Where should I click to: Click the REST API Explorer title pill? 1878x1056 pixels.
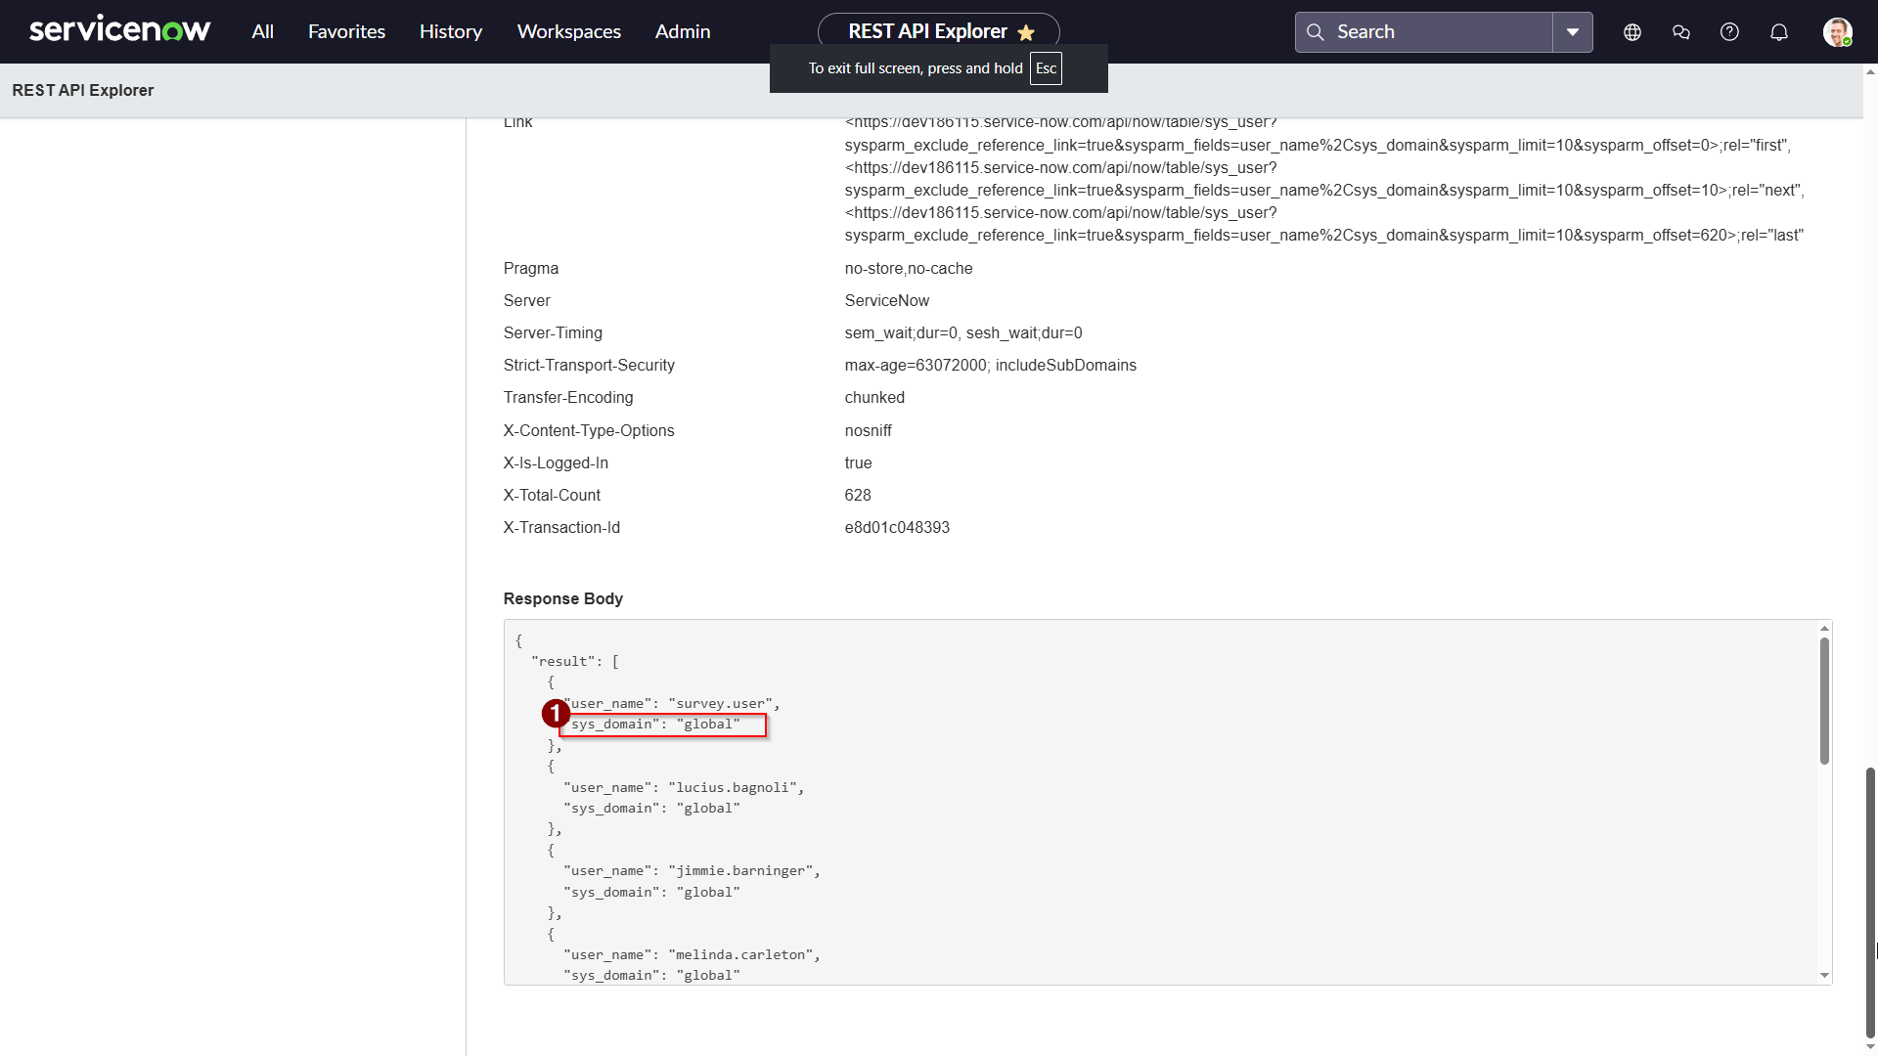[925, 31]
